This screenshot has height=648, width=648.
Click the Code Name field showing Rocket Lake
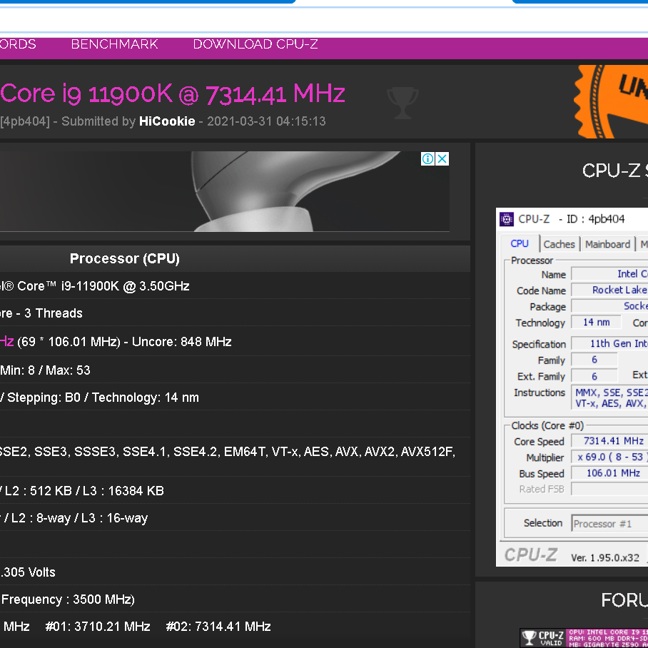point(609,290)
